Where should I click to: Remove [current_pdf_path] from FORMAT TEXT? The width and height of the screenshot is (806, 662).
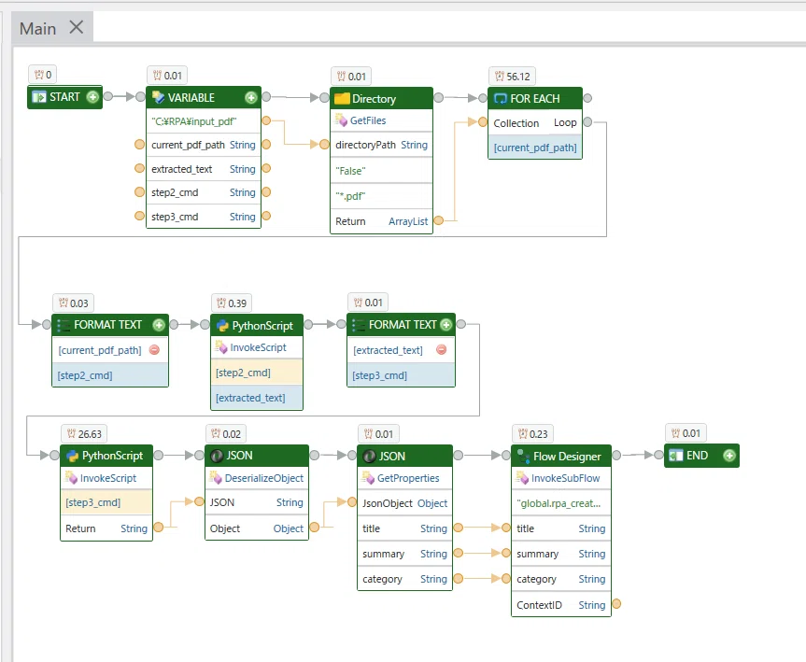pos(154,350)
